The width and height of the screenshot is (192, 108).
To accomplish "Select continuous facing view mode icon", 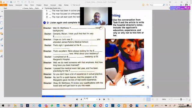I will coord(157,99).
